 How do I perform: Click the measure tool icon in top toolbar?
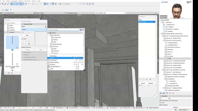pyautogui.click(x=66, y=4)
